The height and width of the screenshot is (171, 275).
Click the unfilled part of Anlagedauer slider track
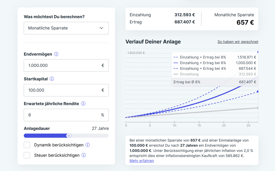tap(90, 136)
